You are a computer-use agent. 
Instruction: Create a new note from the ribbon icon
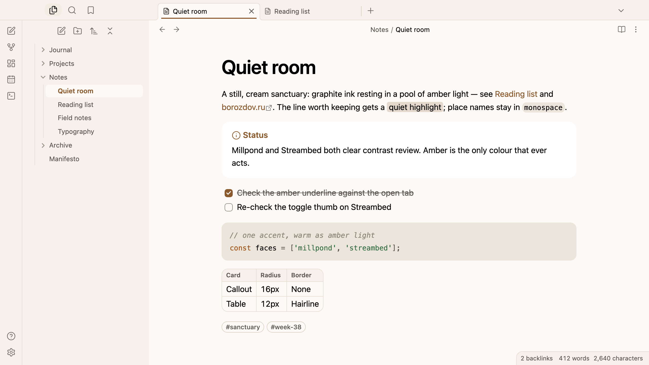(11, 31)
